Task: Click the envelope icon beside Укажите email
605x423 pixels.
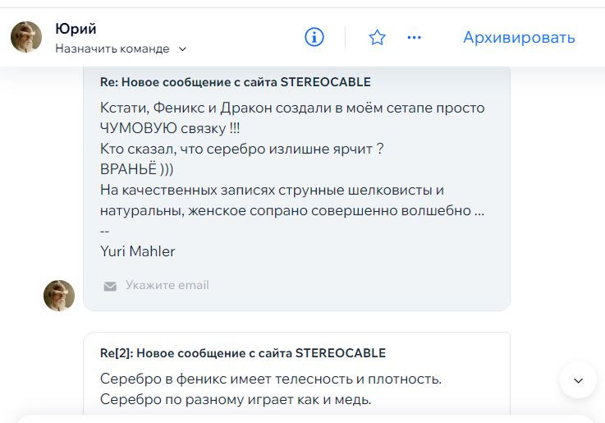Action: tap(110, 286)
